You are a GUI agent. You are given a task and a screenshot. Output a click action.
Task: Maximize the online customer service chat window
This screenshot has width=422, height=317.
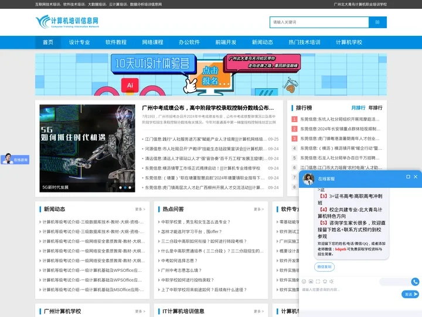(408, 177)
